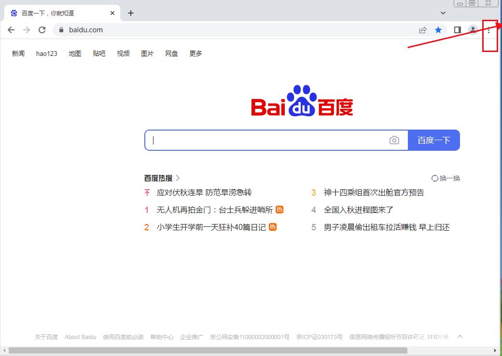Open the three-dot browser menu
This screenshot has height=356, width=502.
pyautogui.click(x=489, y=30)
